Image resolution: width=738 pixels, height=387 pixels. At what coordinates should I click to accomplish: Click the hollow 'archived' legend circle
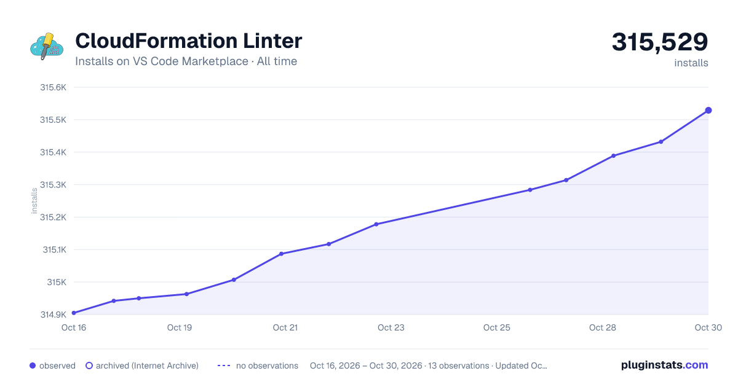(89, 365)
